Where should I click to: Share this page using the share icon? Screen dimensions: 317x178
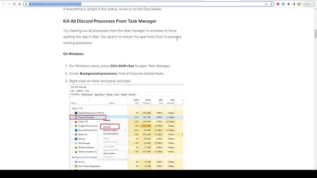click(x=266, y=4)
